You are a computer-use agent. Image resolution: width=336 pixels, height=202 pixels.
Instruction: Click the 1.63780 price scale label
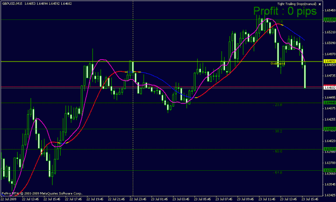330,163
